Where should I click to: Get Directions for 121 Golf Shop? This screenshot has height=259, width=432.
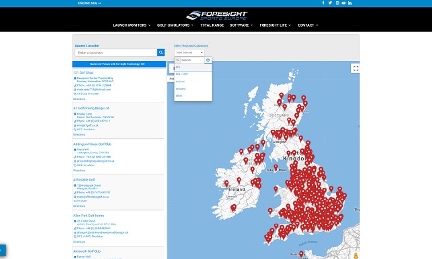79,99
